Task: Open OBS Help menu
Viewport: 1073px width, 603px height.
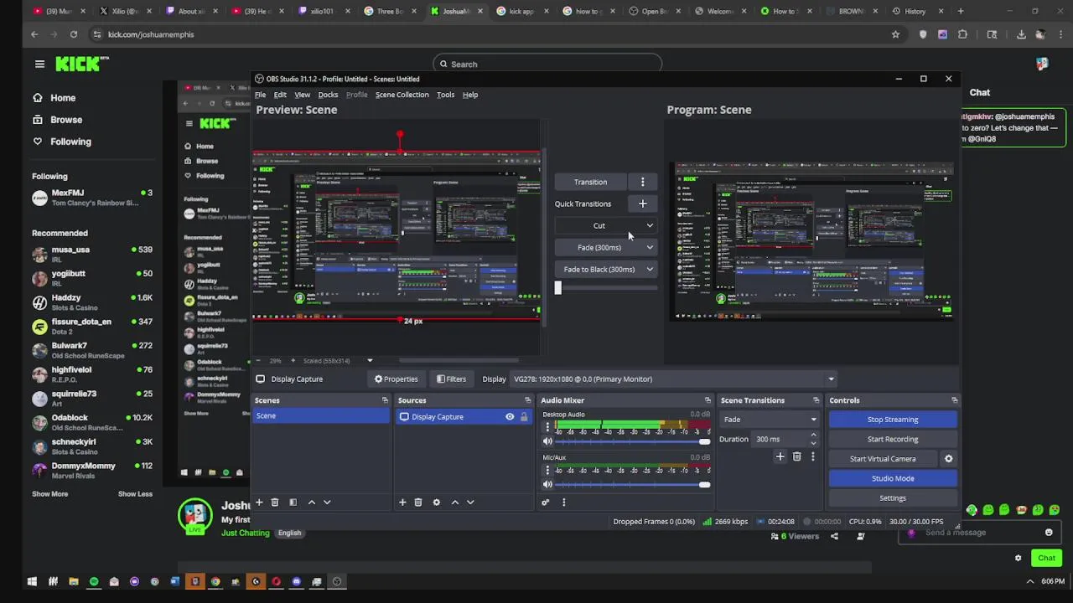Action: click(470, 95)
